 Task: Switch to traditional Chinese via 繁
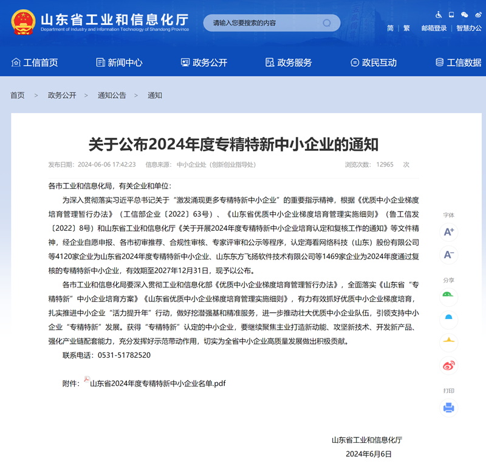tap(406, 28)
